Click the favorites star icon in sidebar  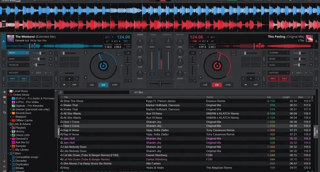pos(5,92)
